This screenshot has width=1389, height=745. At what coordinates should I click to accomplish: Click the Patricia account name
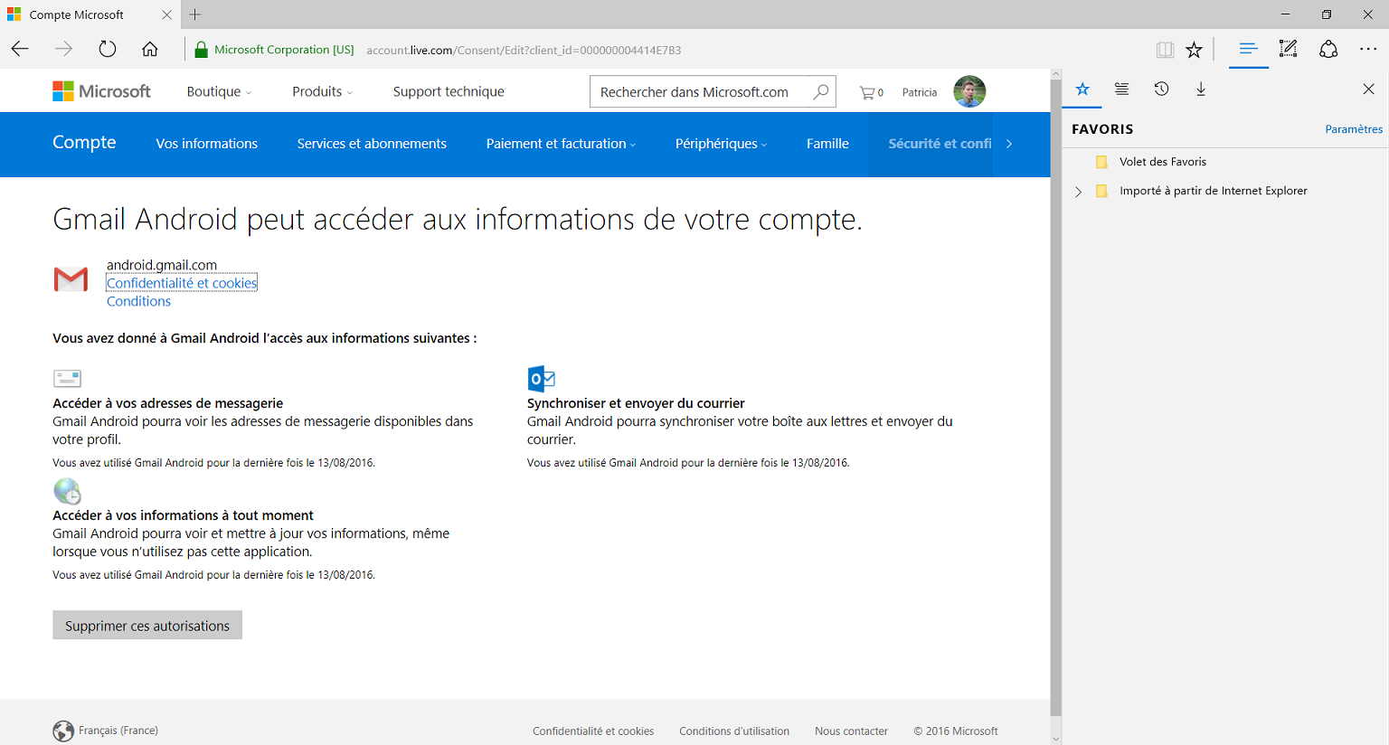click(920, 92)
